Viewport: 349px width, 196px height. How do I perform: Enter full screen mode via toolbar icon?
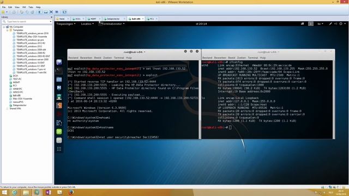click(x=51, y=12)
